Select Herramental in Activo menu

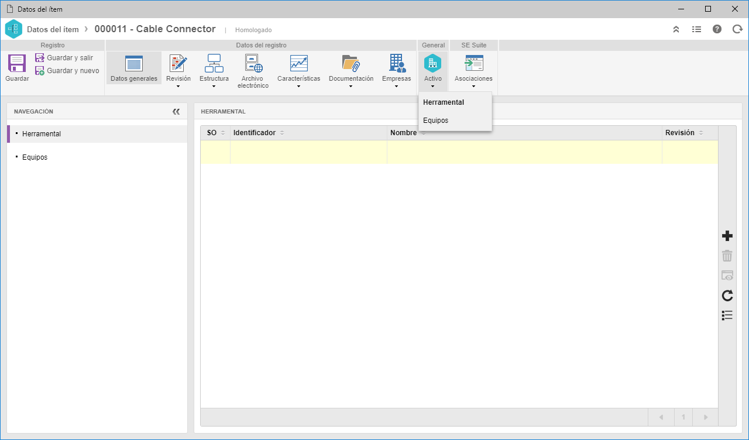455,102
